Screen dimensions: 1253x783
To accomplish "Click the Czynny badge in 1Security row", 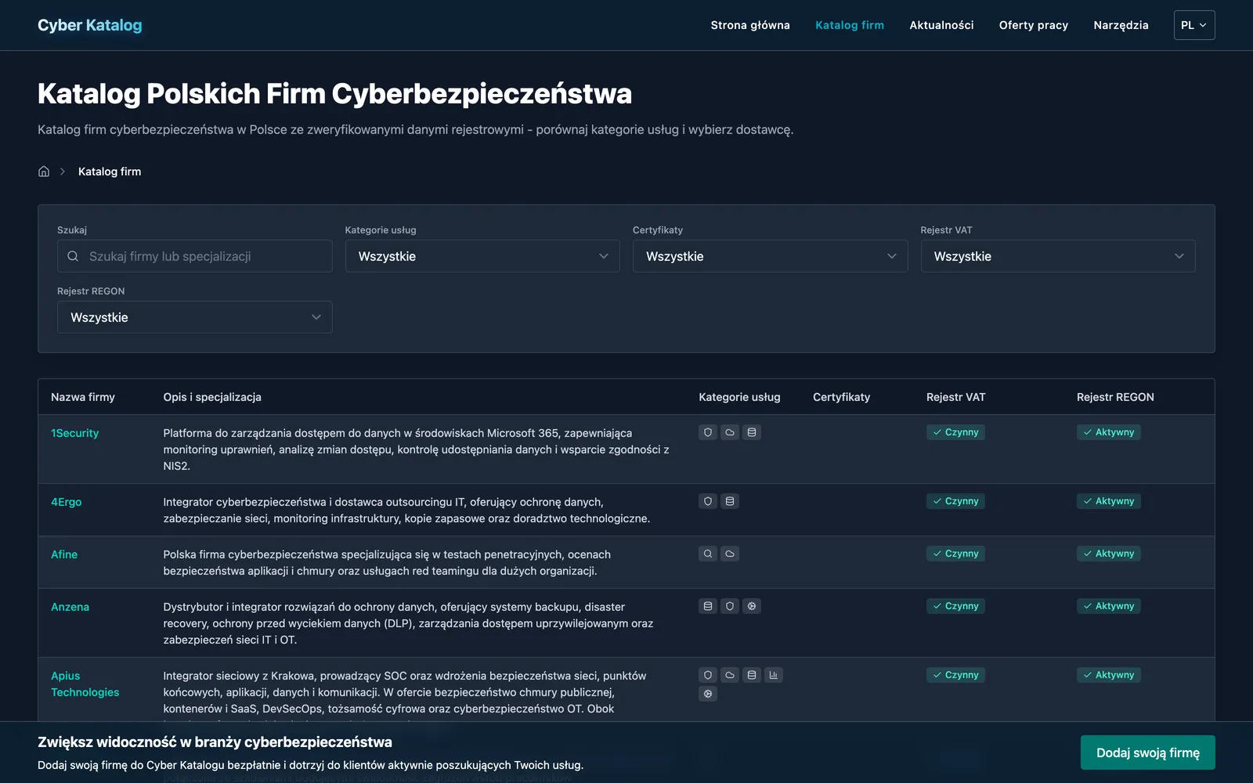I will click(955, 432).
